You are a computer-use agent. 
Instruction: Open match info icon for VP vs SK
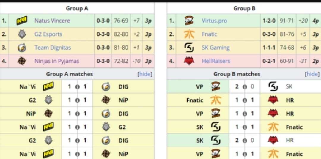tap(244, 87)
